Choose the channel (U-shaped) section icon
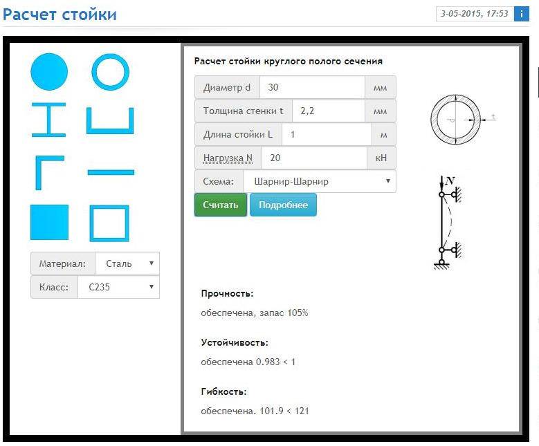 point(110,120)
